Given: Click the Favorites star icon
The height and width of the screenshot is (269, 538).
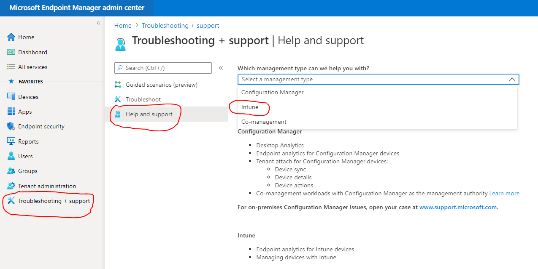Looking at the screenshot, I should (x=11, y=82).
